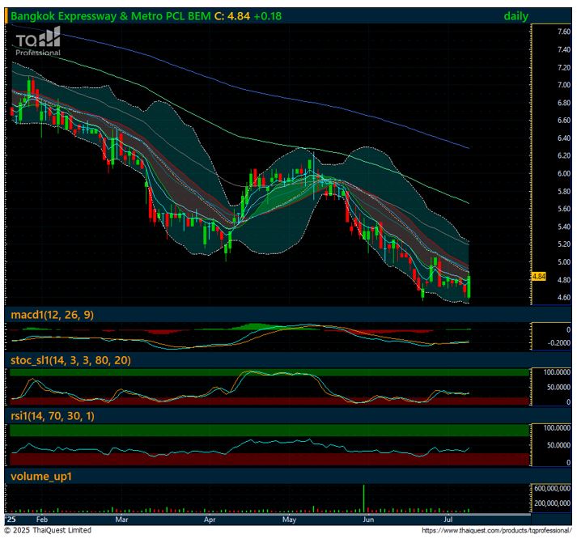Click the Jul label on the time axis
577x539 pixels.
(x=448, y=520)
